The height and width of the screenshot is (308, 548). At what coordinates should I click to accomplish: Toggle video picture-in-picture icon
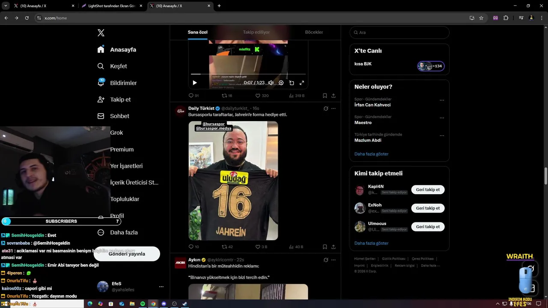point(292,83)
